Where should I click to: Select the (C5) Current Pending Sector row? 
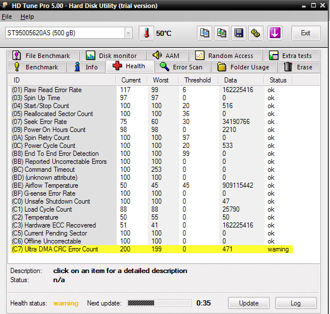(151, 233)
